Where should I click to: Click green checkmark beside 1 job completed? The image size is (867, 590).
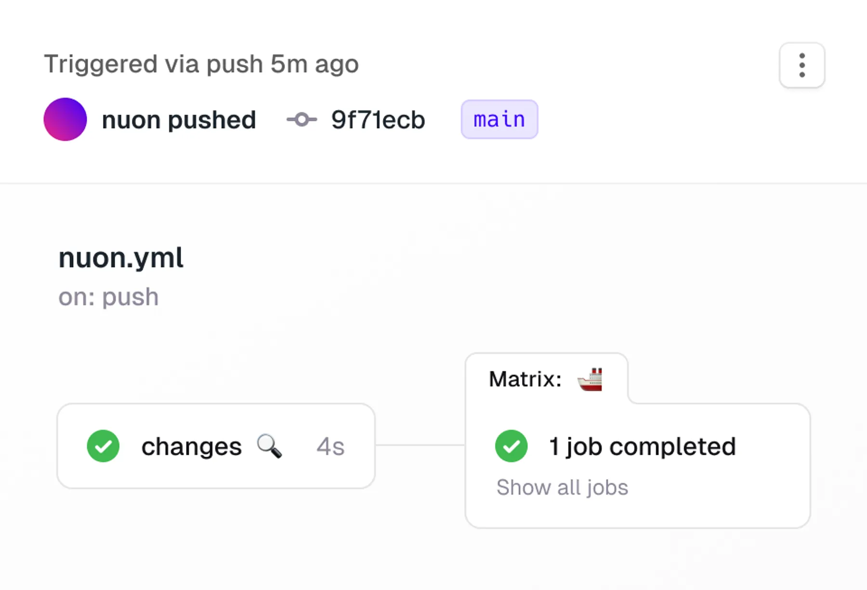click(x=511, y=446)
